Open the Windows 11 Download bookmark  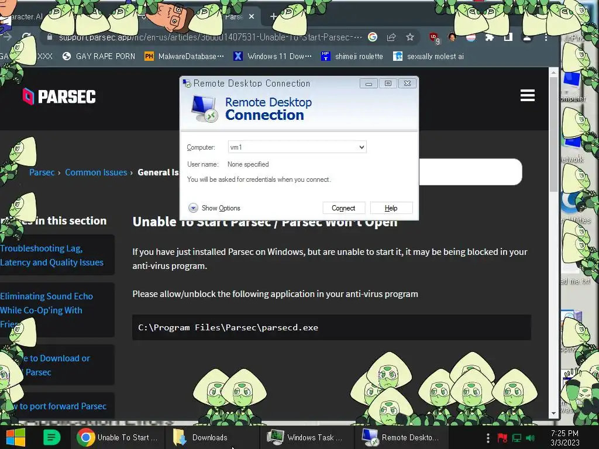tap(273, 57)
